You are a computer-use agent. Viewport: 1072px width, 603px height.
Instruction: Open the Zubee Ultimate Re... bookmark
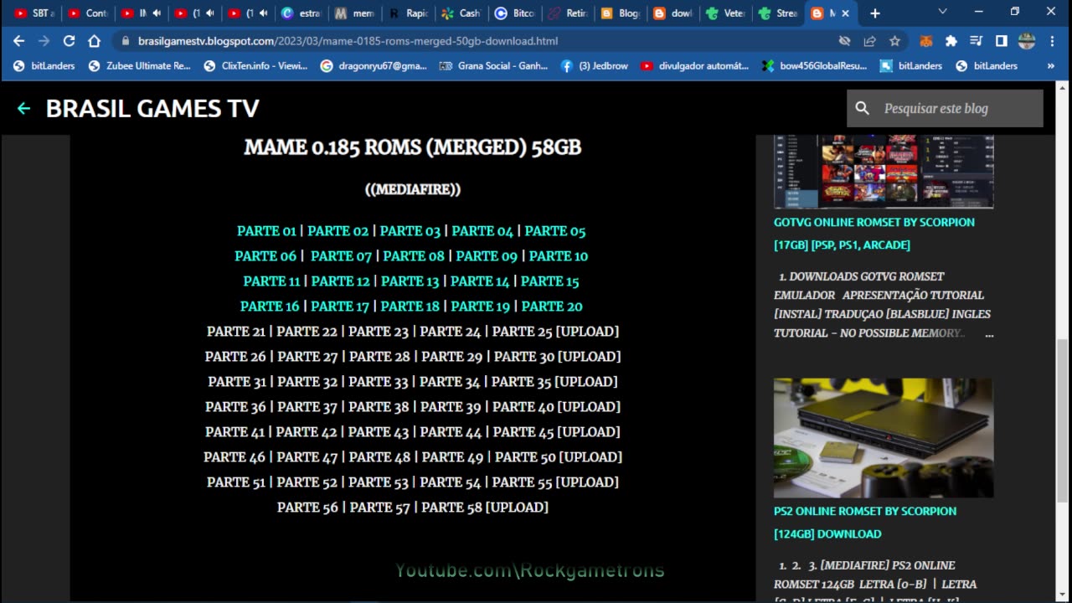(140, 65)
